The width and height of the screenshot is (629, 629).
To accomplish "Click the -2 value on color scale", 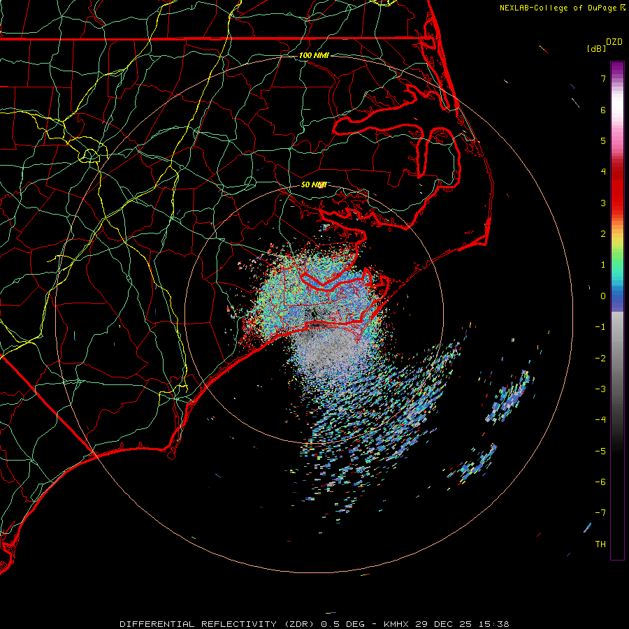I will point(600,359).
